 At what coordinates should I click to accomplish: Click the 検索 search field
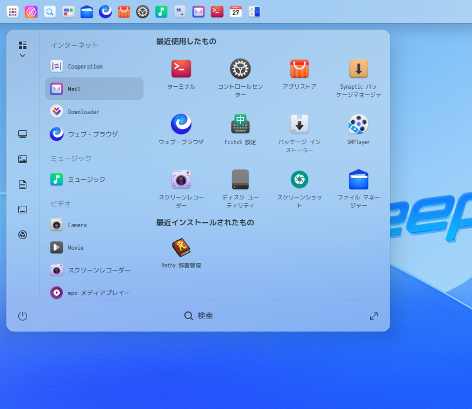199,316
